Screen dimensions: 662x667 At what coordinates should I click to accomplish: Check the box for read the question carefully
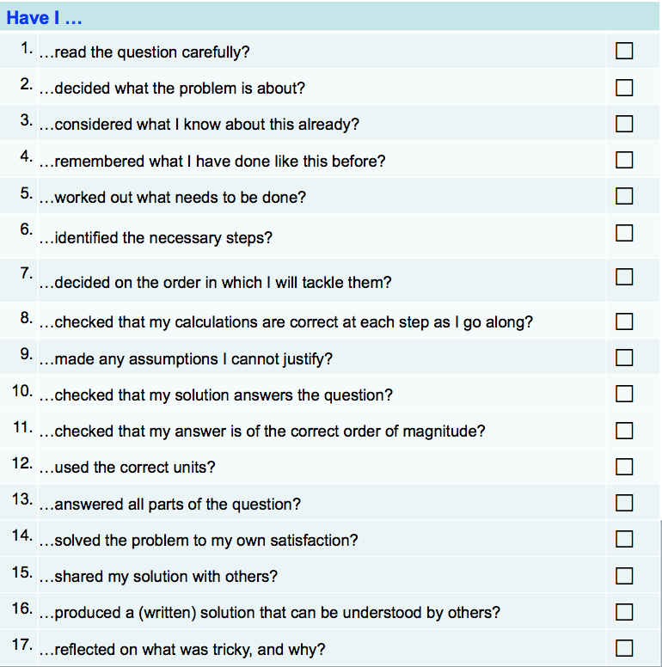point(624,52)
